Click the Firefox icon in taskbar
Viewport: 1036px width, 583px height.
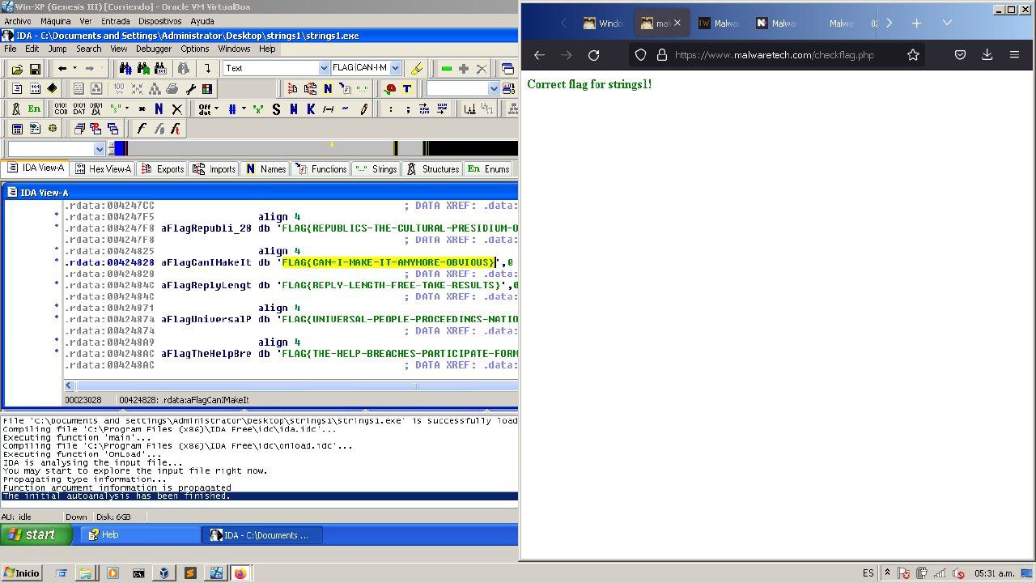tap(240, 573)
